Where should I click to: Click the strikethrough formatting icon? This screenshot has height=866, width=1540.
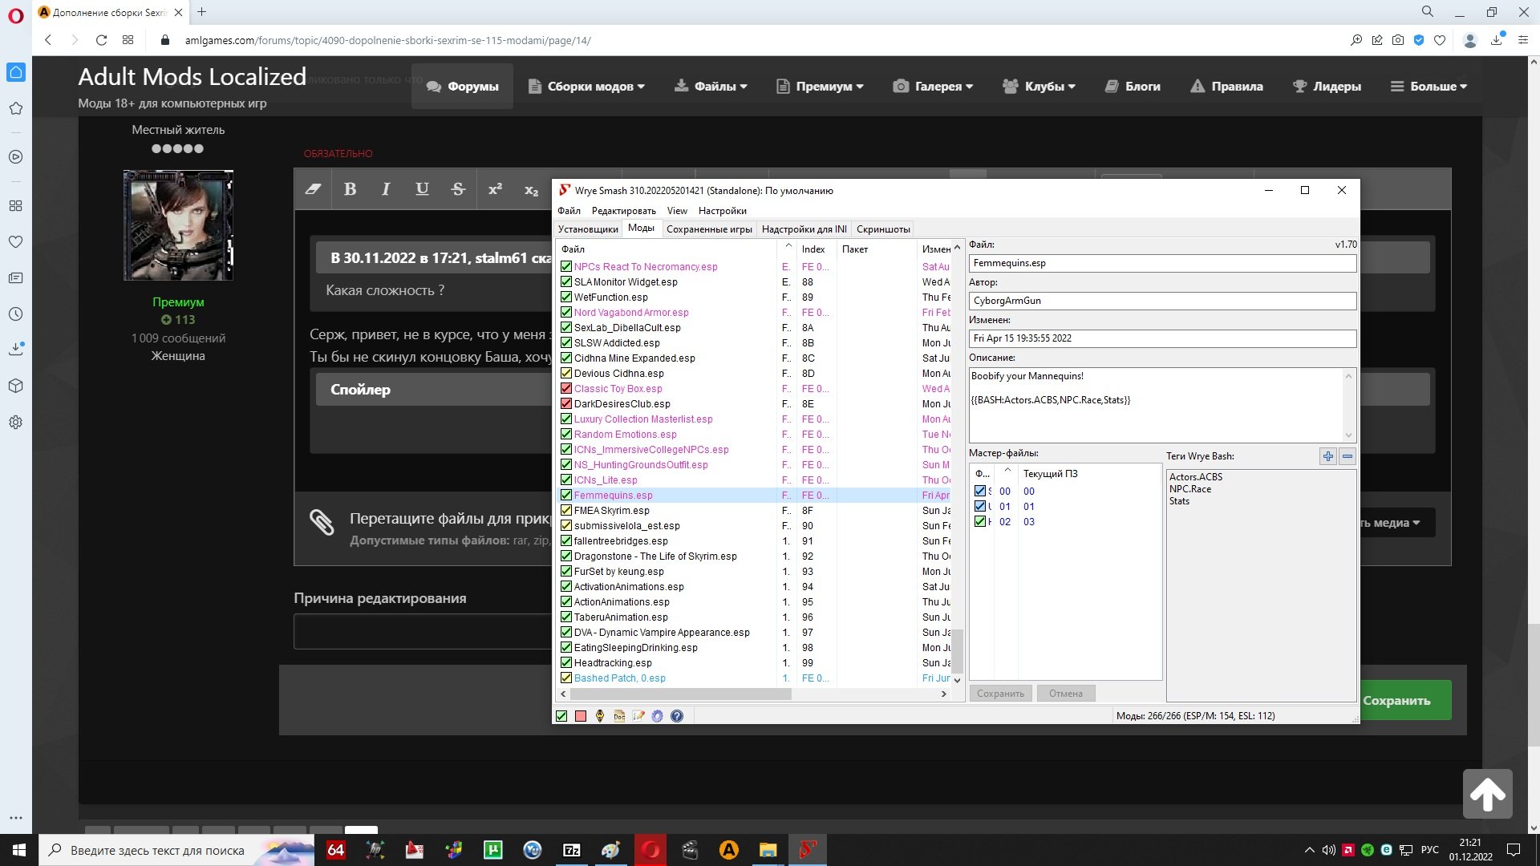click(x=458, y=189)
